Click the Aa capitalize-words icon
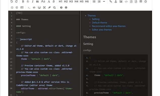Viewport: 160px width, 96px height. point(43,2)
